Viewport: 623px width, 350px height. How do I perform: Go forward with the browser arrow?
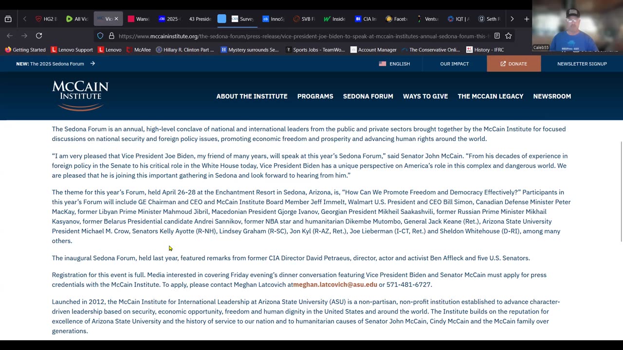tap(24, 35)
